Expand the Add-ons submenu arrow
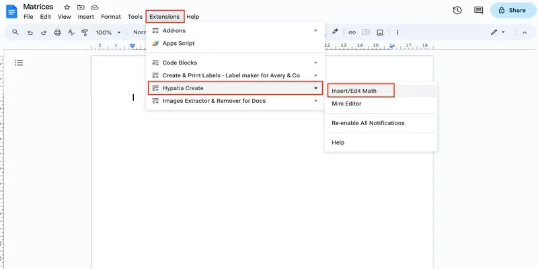The height and width of the screenshot is (269, 538). click(316, 30)
